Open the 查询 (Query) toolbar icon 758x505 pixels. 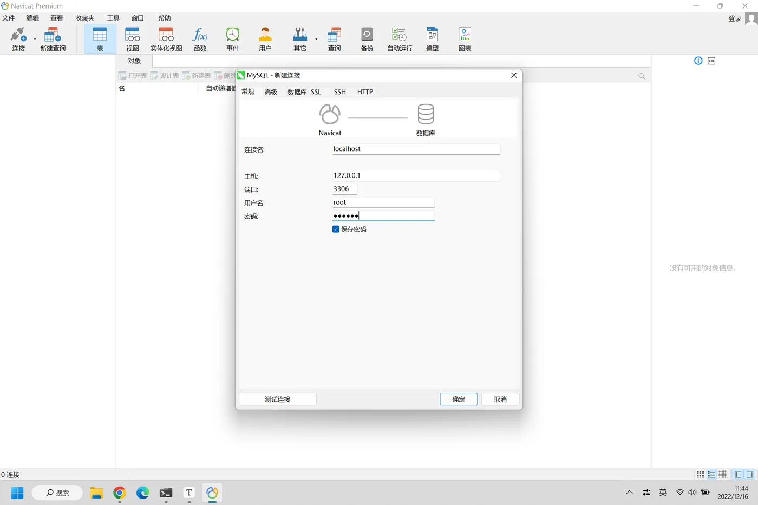[x=335, y=39]
